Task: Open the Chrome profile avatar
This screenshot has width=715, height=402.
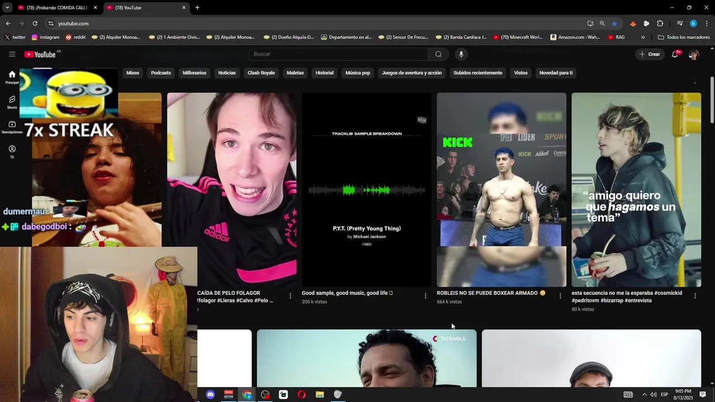Action: 693,23
